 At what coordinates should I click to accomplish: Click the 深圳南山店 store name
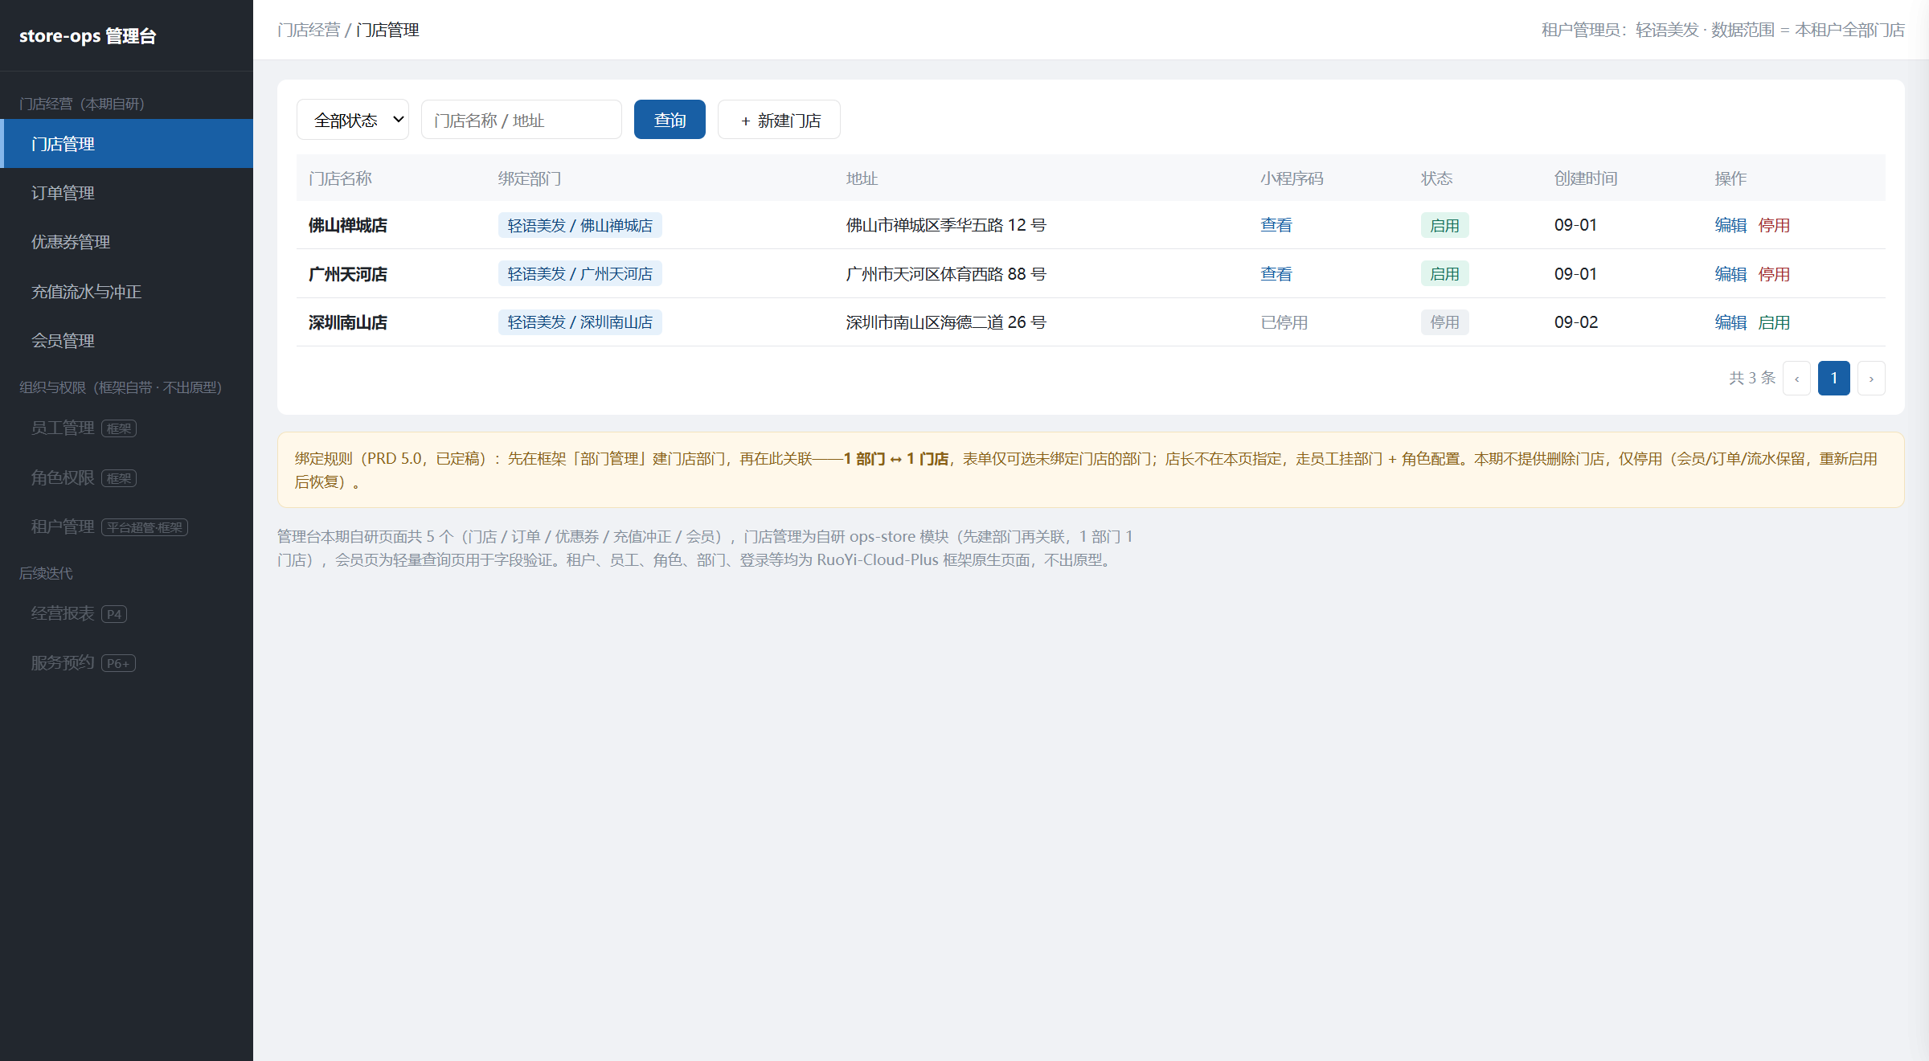pyautogui.click(x=348, y=322)
